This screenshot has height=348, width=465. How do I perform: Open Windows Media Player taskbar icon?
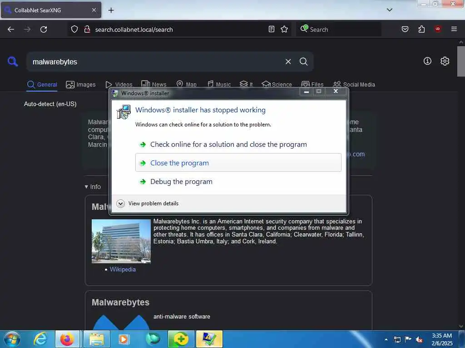click(124, 339)
